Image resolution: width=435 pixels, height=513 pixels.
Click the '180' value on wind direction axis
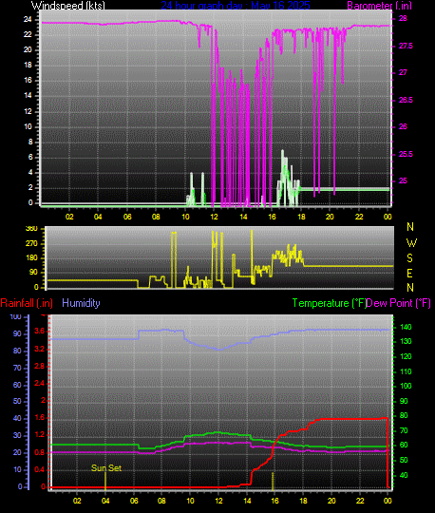[31, 257]
